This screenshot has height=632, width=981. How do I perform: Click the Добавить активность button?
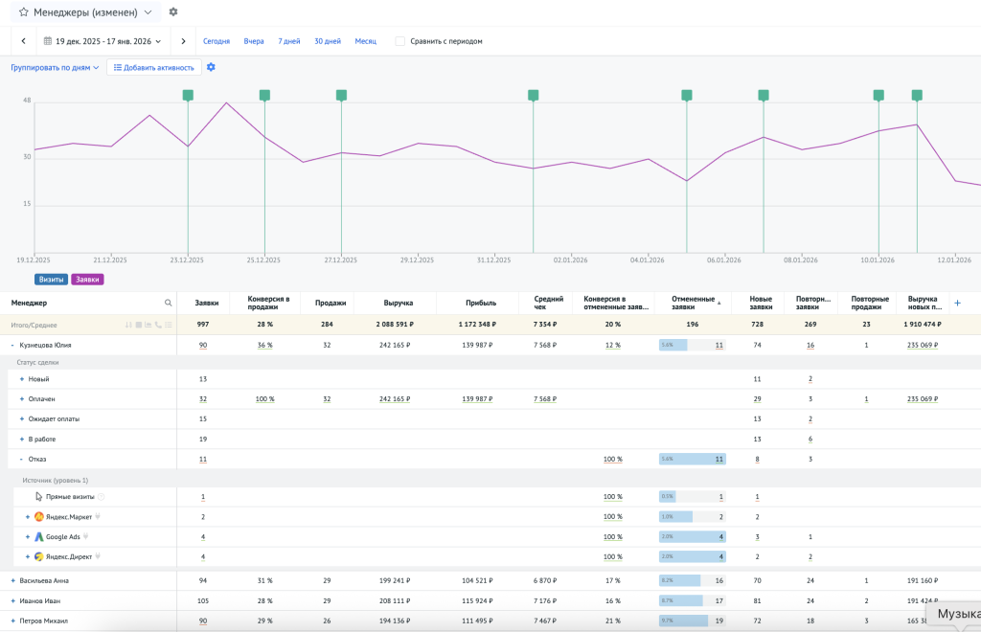tap(153, 68)
